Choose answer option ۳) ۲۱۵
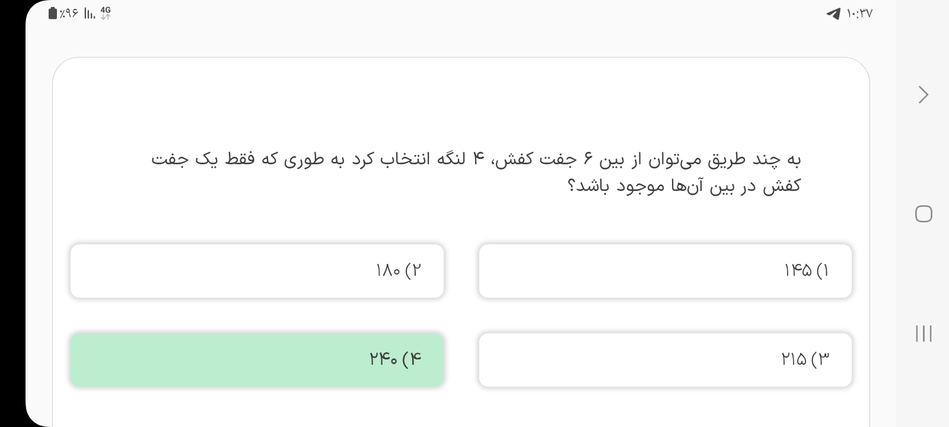The width and height of the screenshot is (949, 427). click(x=665, y=360)
